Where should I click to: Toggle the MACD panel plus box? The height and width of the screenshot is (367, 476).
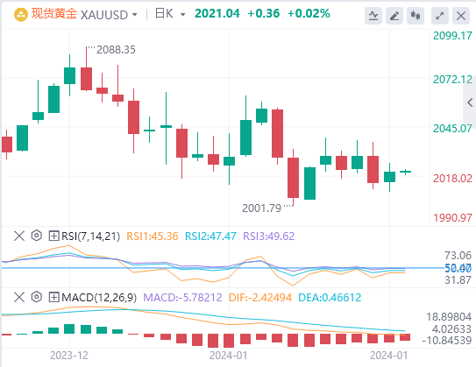click(53, 297)
